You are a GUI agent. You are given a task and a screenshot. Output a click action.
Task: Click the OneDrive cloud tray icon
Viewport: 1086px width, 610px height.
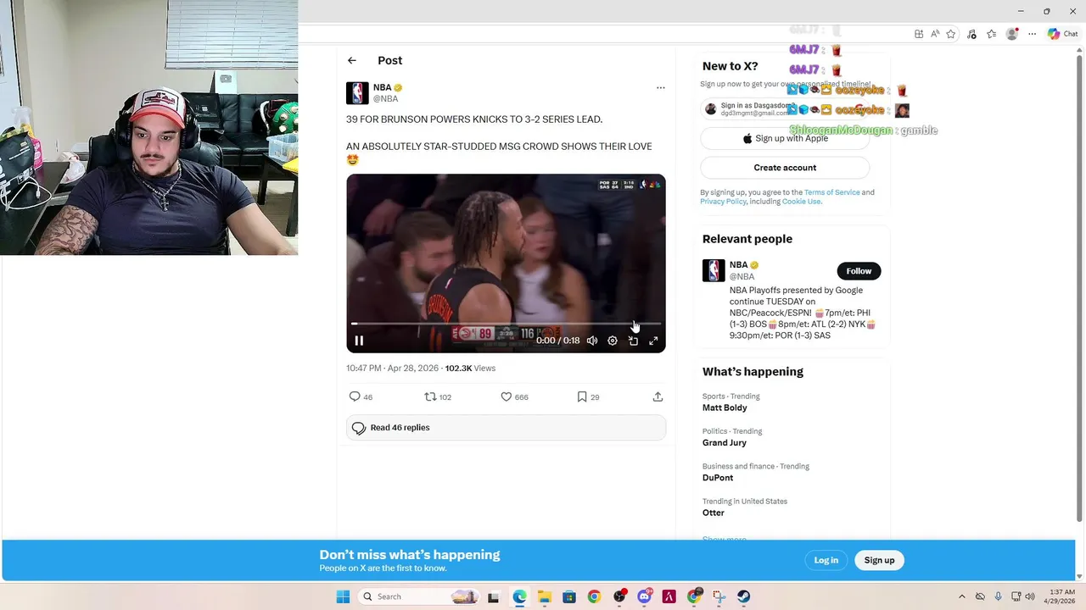tap(980, 596)
